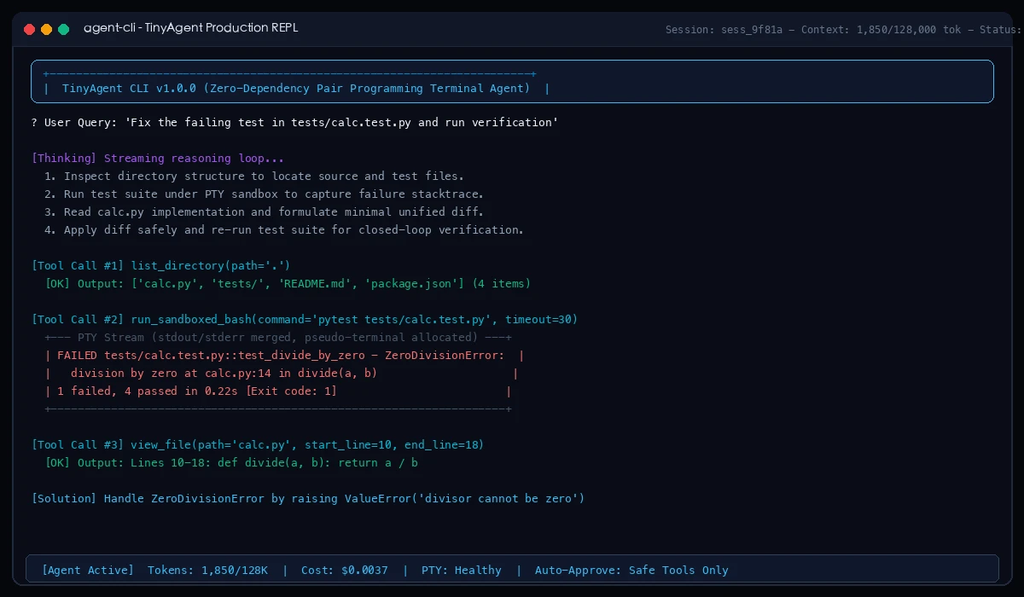Click the 'PTY Stream (stdout/stderr merged' header line
Viewport: 1024px width, 597px height.
point(278,338)
